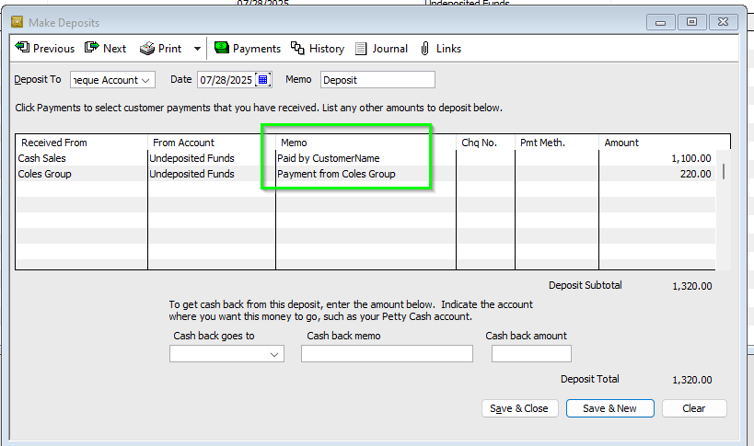Maximize the Make Deposits window
The image size is (754, 446).
click(x=692, y=22)
